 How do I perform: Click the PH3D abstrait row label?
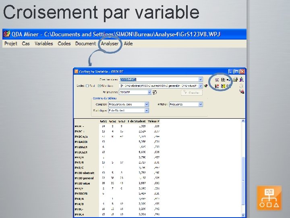pos(85,173)
